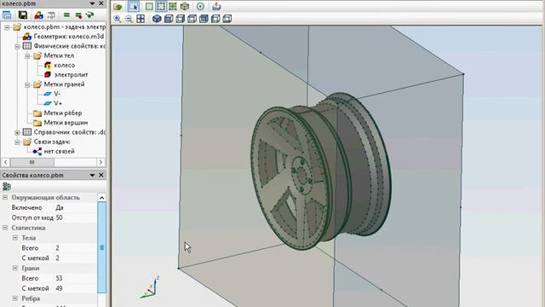The width and height of the screenshot is (545, 307).
Task: Enable vertex selection icon with red dots
Action: [173, 7]
